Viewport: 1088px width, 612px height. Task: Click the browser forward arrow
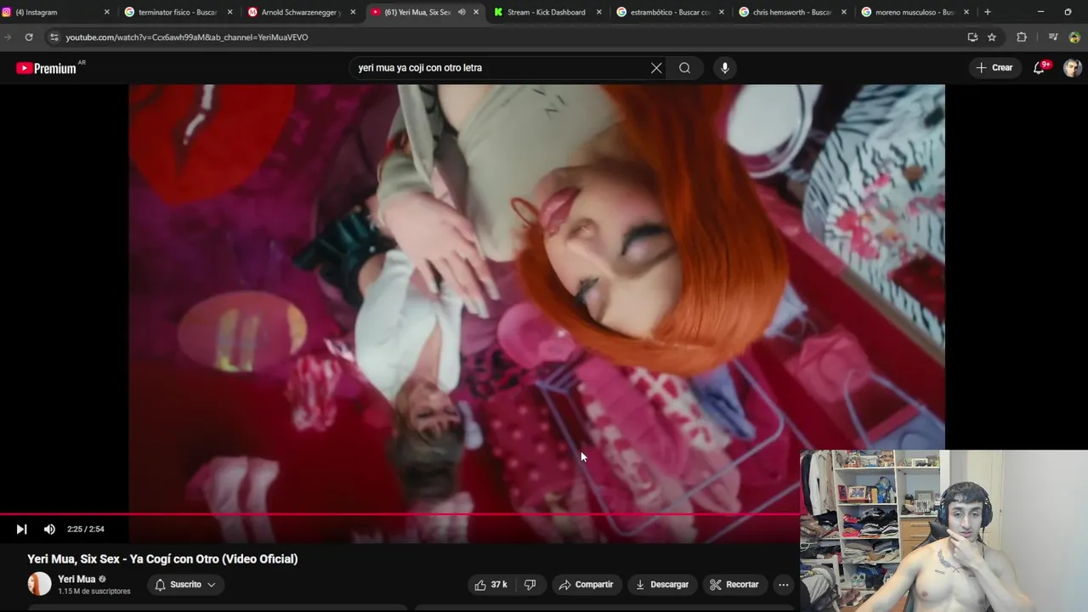(x=7, y=37)
